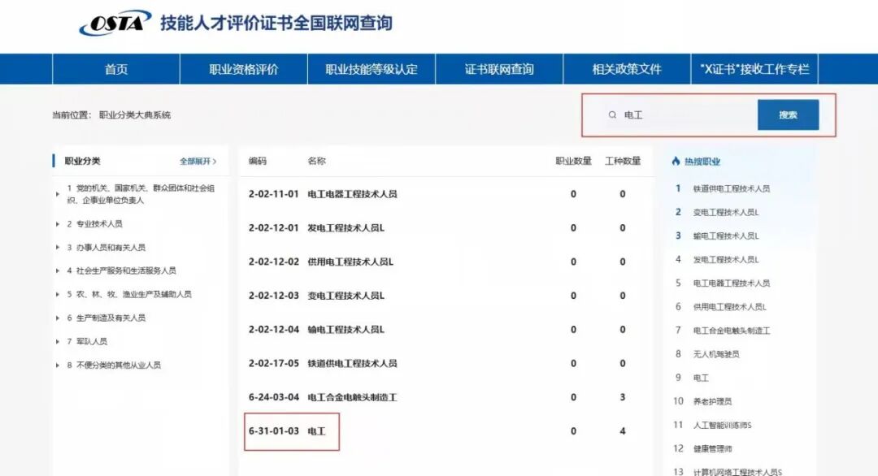Open hot search 7 电工合金电触头制造工
The image size is (878, 476).
click(x=732, y=331)
